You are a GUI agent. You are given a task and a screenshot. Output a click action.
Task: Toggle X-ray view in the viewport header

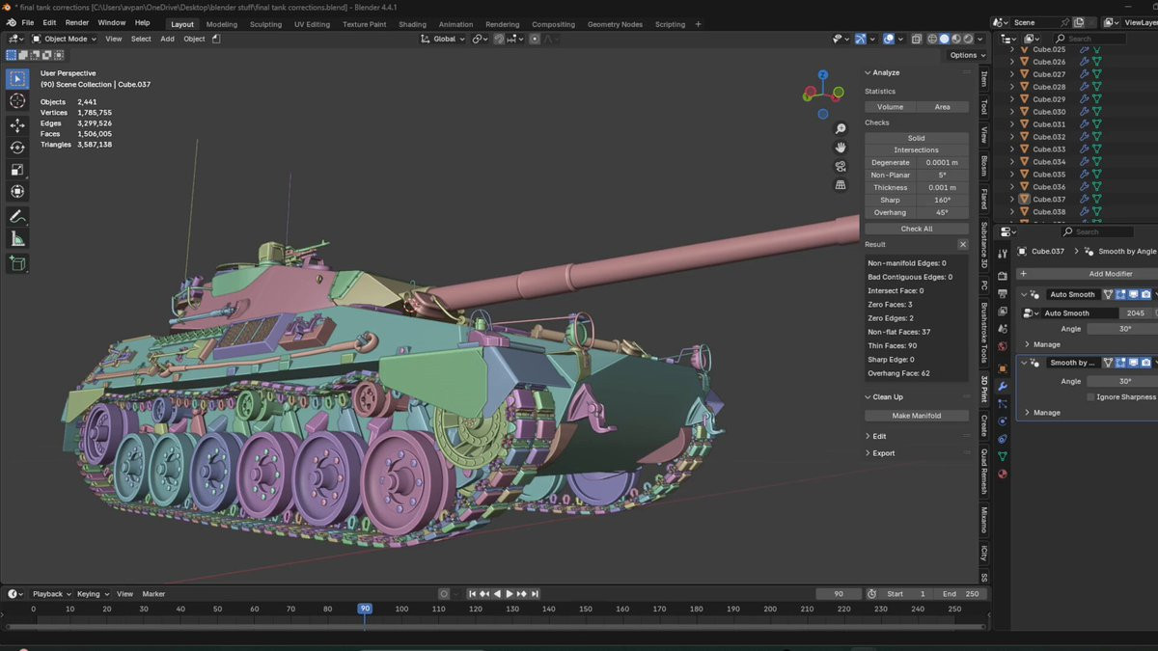(x=915, y=39)
